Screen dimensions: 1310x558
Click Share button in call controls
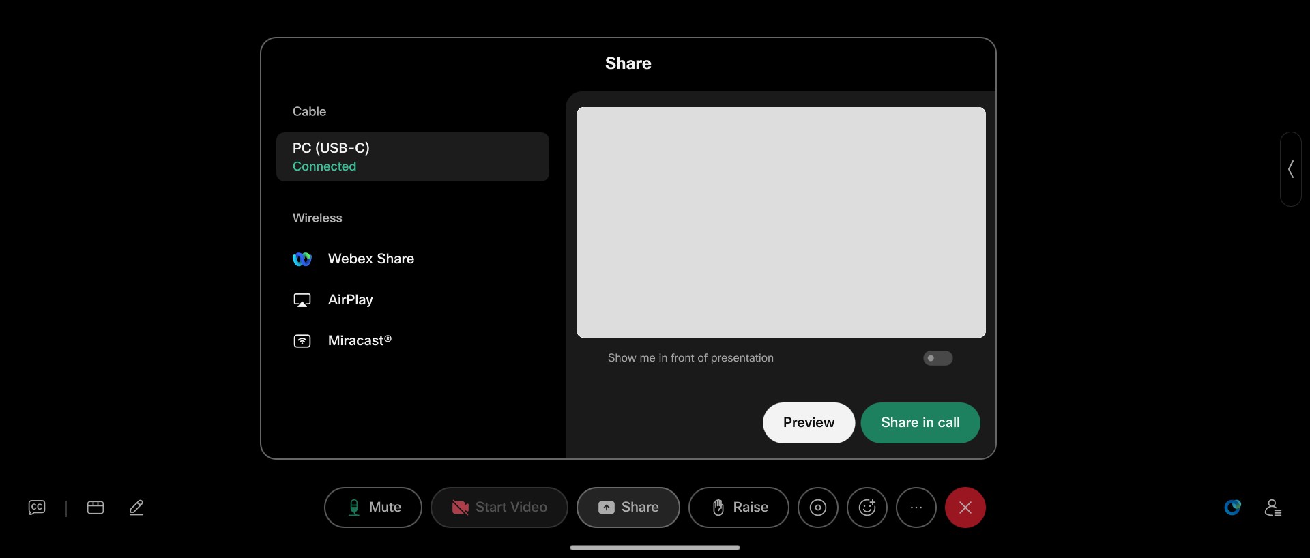tap(628, 507)
